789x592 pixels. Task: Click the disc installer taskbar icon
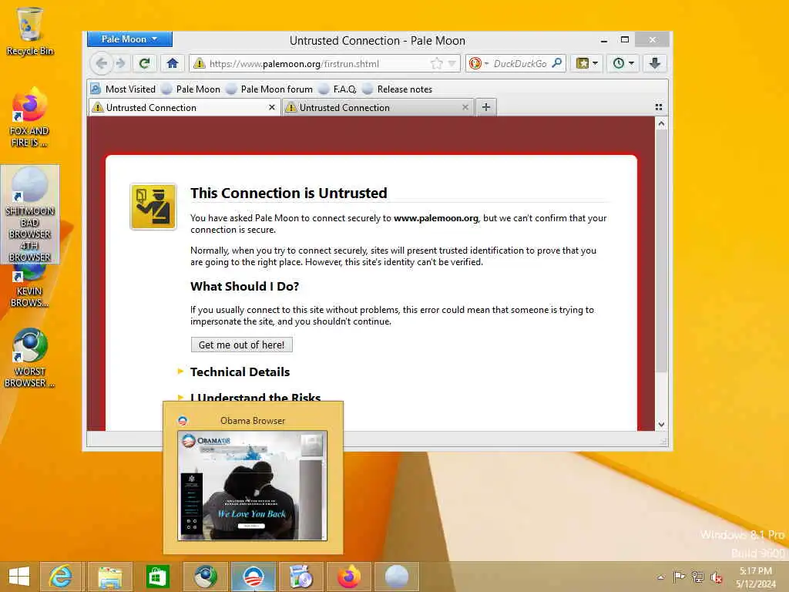(301, 577)
